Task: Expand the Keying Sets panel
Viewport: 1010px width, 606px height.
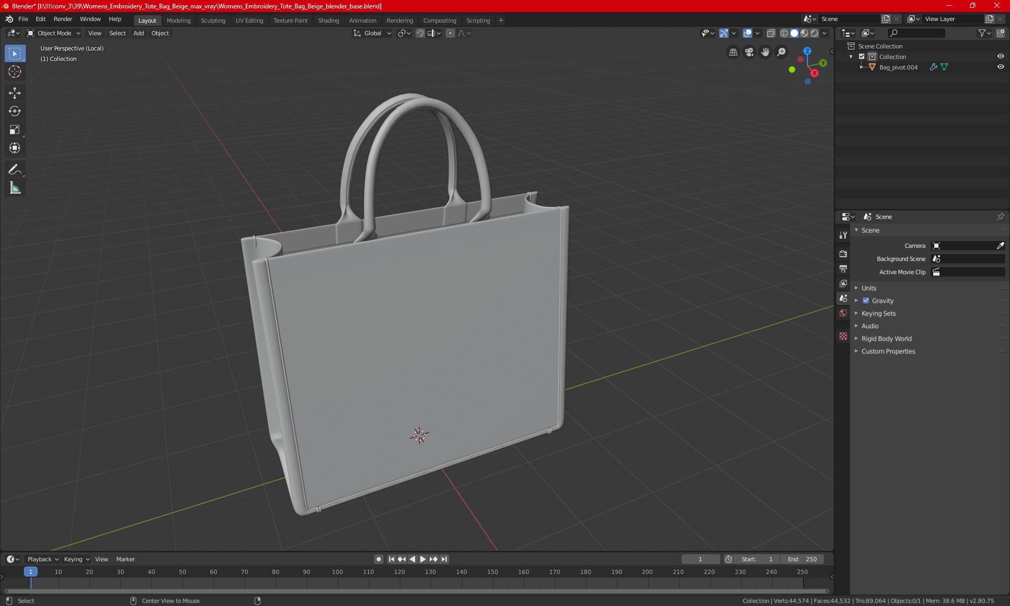Action: [878, 313]
